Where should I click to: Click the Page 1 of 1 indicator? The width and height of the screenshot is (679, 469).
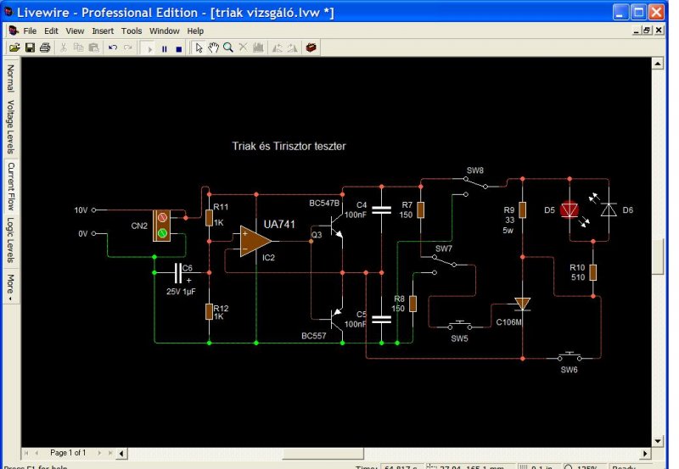pyautogui.click(x=68, y=453)
